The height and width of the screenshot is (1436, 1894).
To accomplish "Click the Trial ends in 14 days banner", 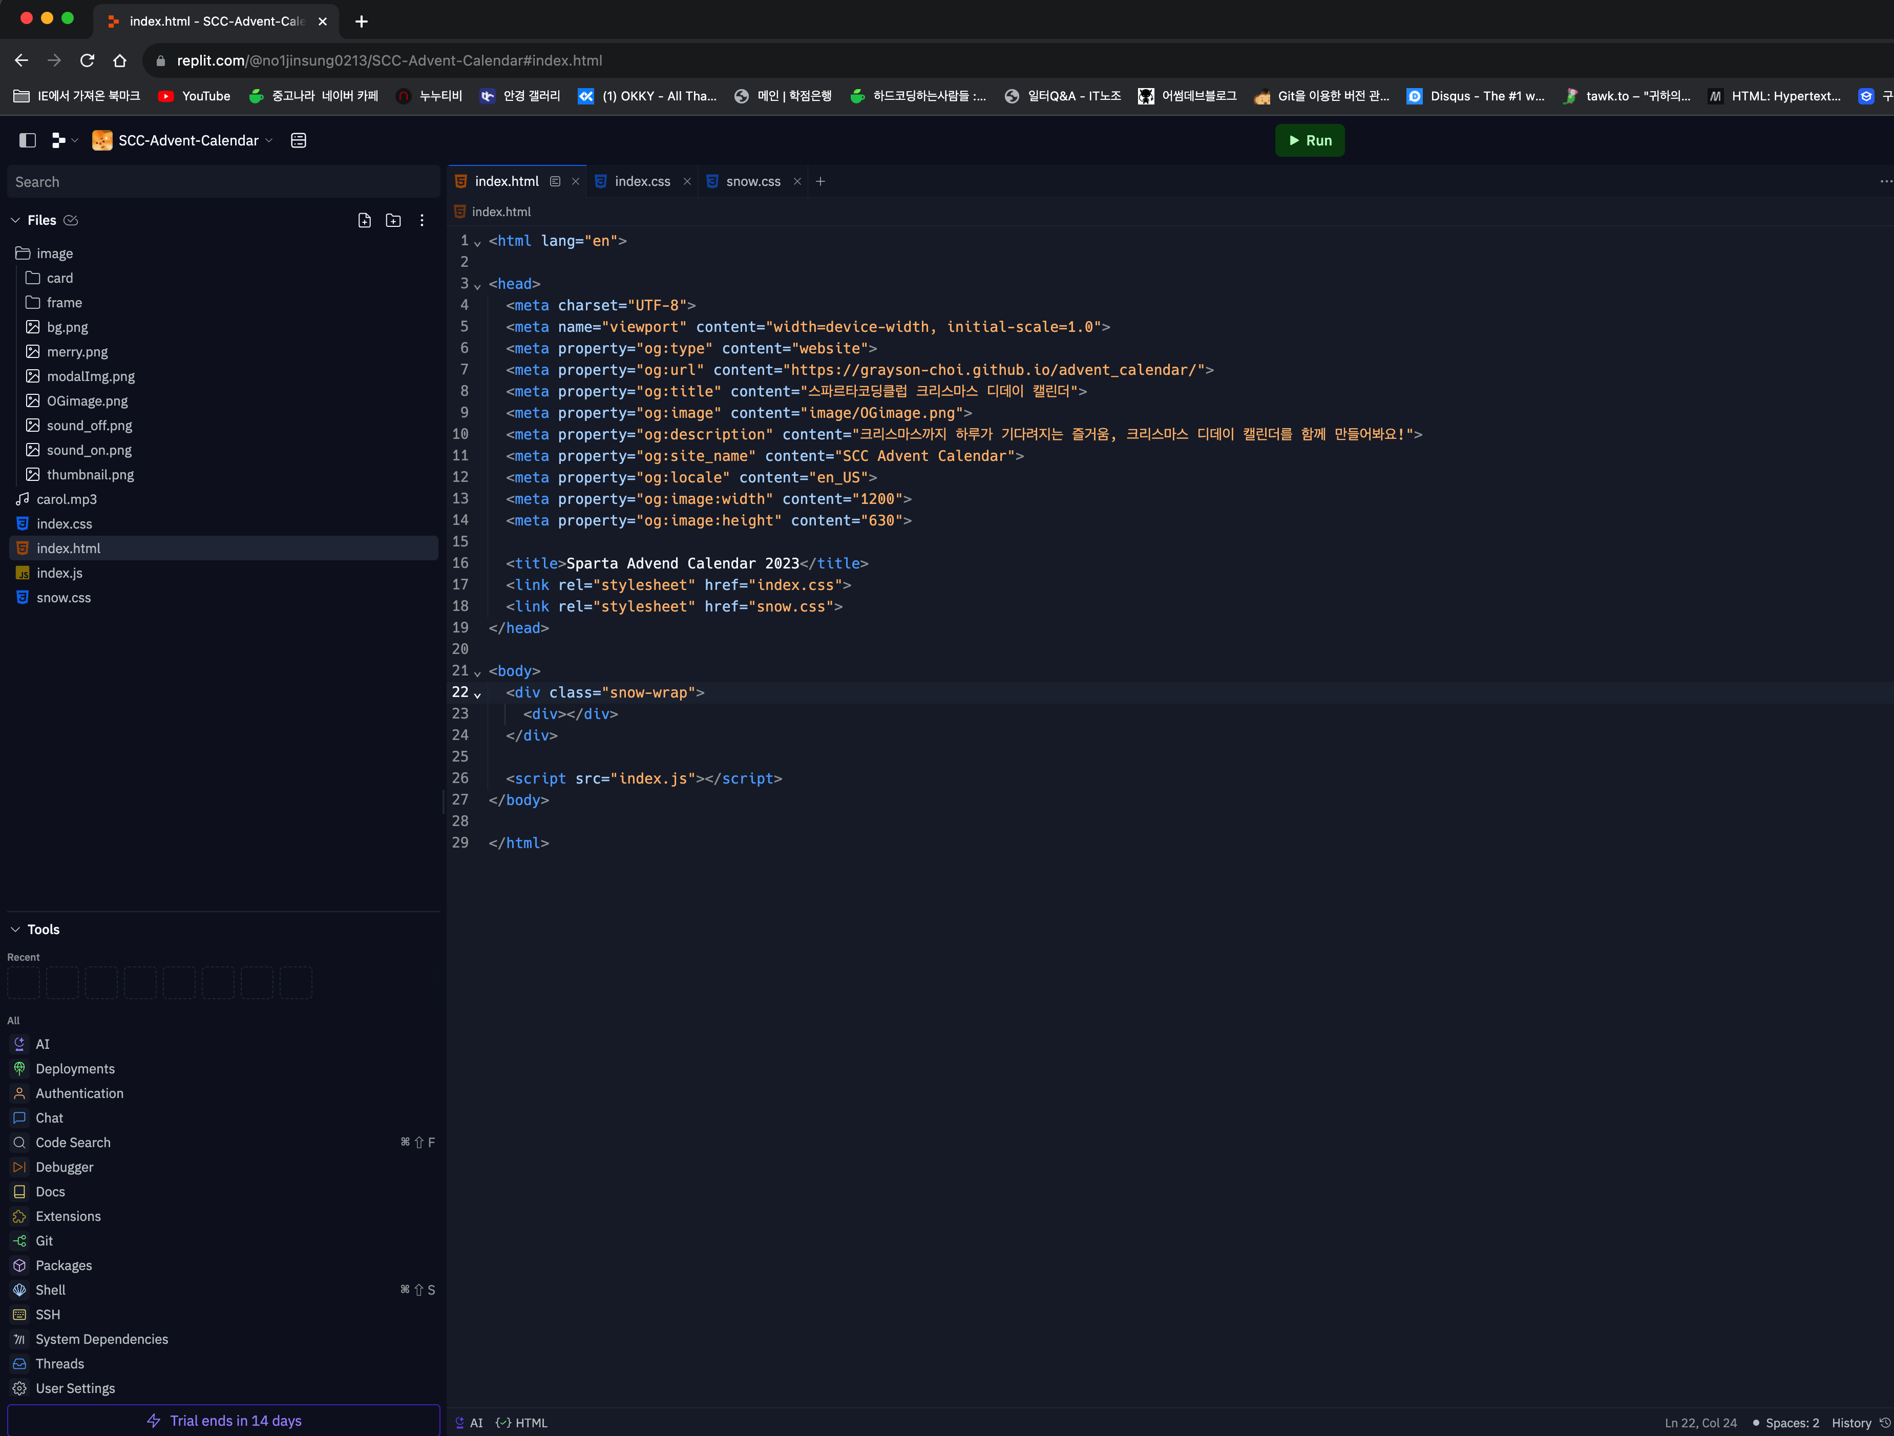I will click(223, 1421).
